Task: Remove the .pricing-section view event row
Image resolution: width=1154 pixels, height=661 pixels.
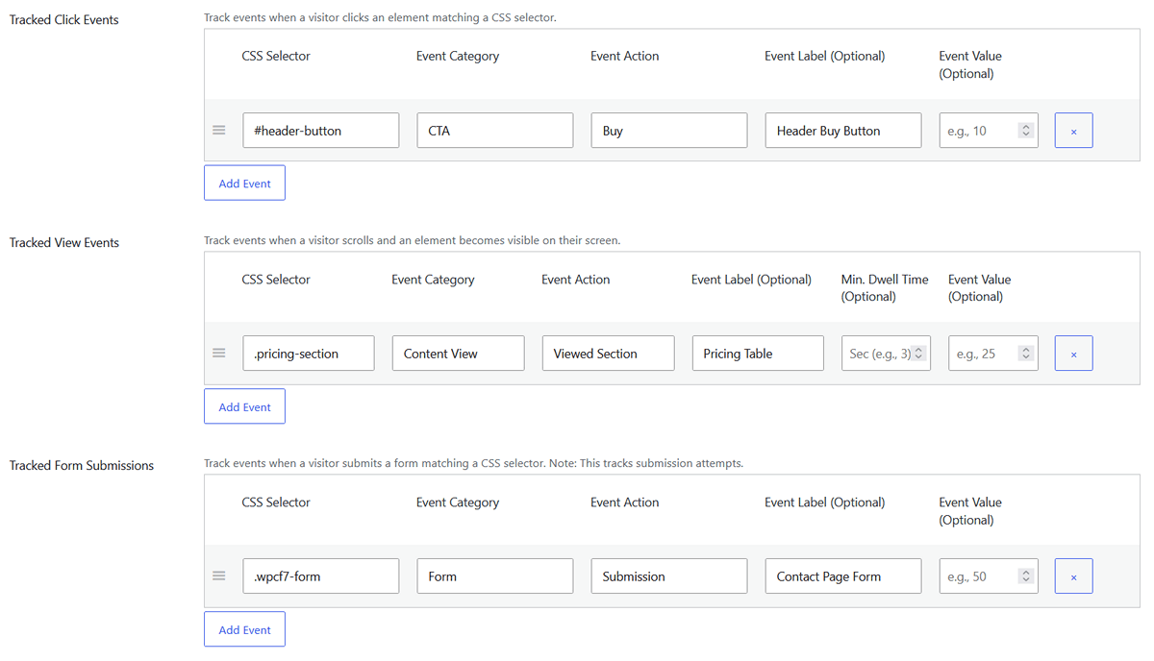Action: 1073,354
